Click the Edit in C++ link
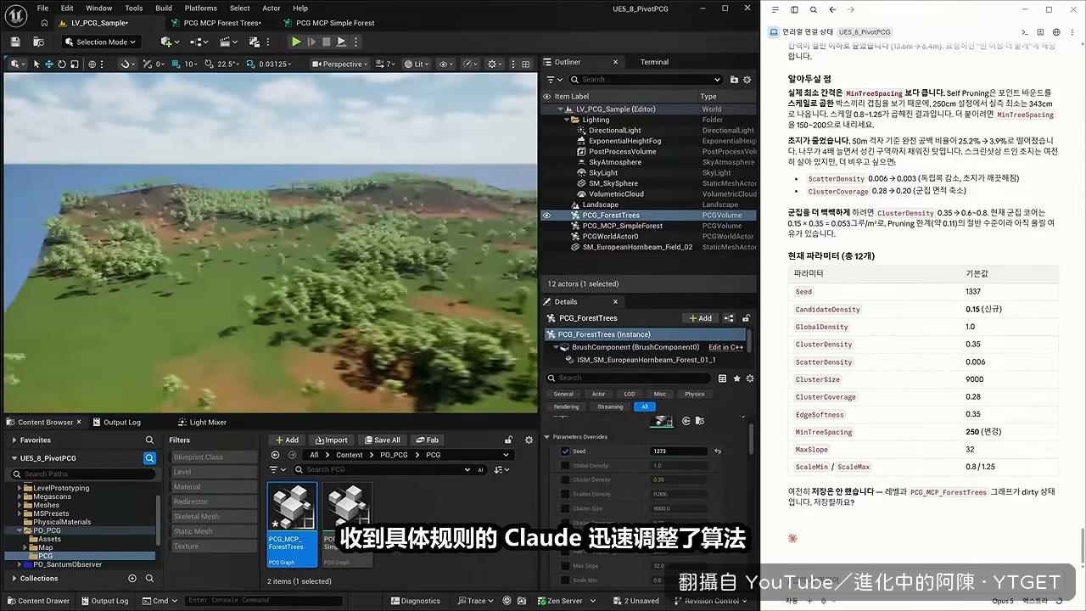 click(725, 347)
